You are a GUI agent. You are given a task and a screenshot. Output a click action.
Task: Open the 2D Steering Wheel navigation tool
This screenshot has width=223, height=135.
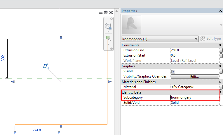coord(108,26)
